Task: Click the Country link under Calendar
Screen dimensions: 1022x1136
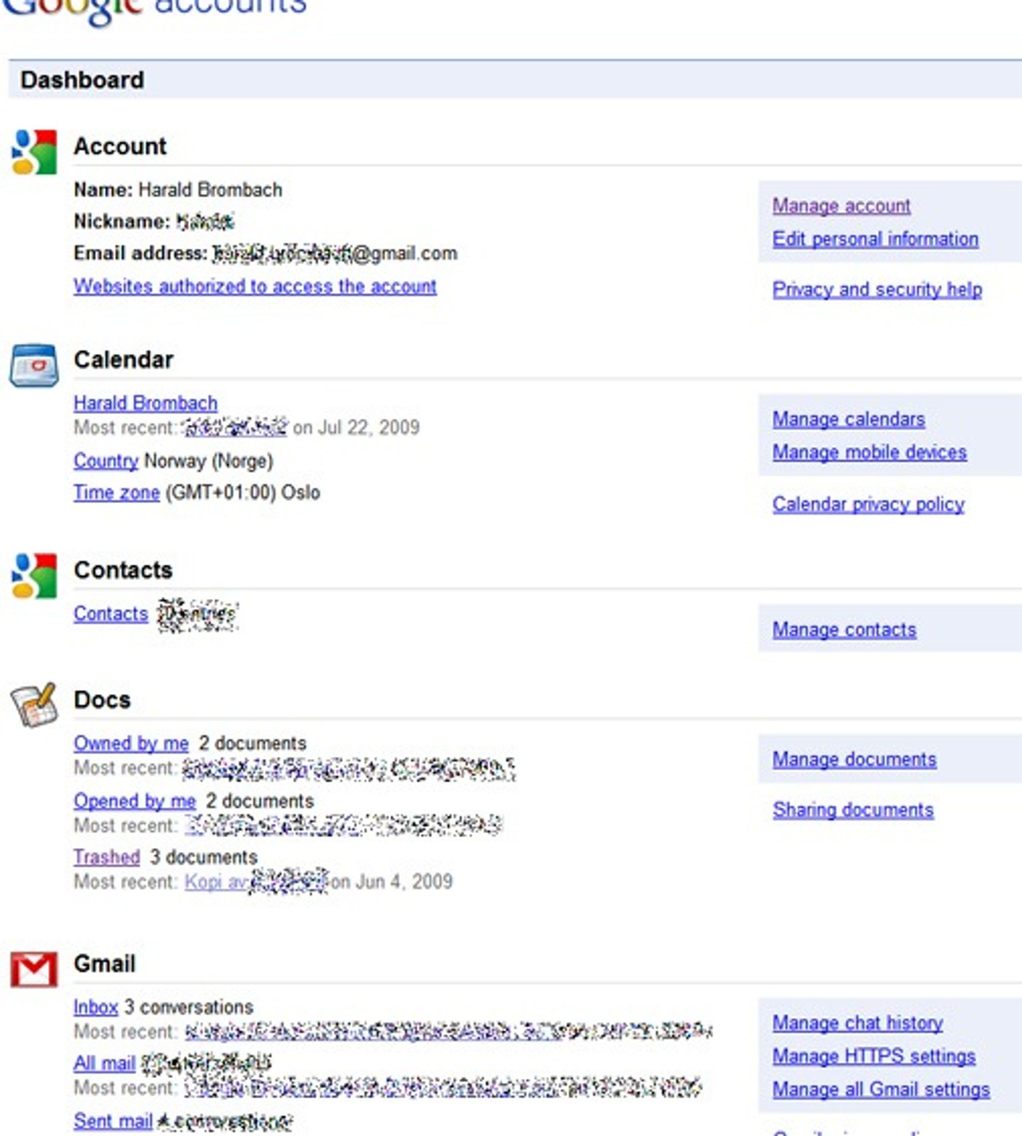Action: pyautogui.click(x=106, y=461)
